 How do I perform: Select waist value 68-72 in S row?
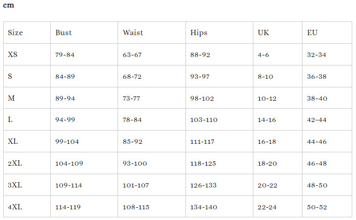[132, 76]
